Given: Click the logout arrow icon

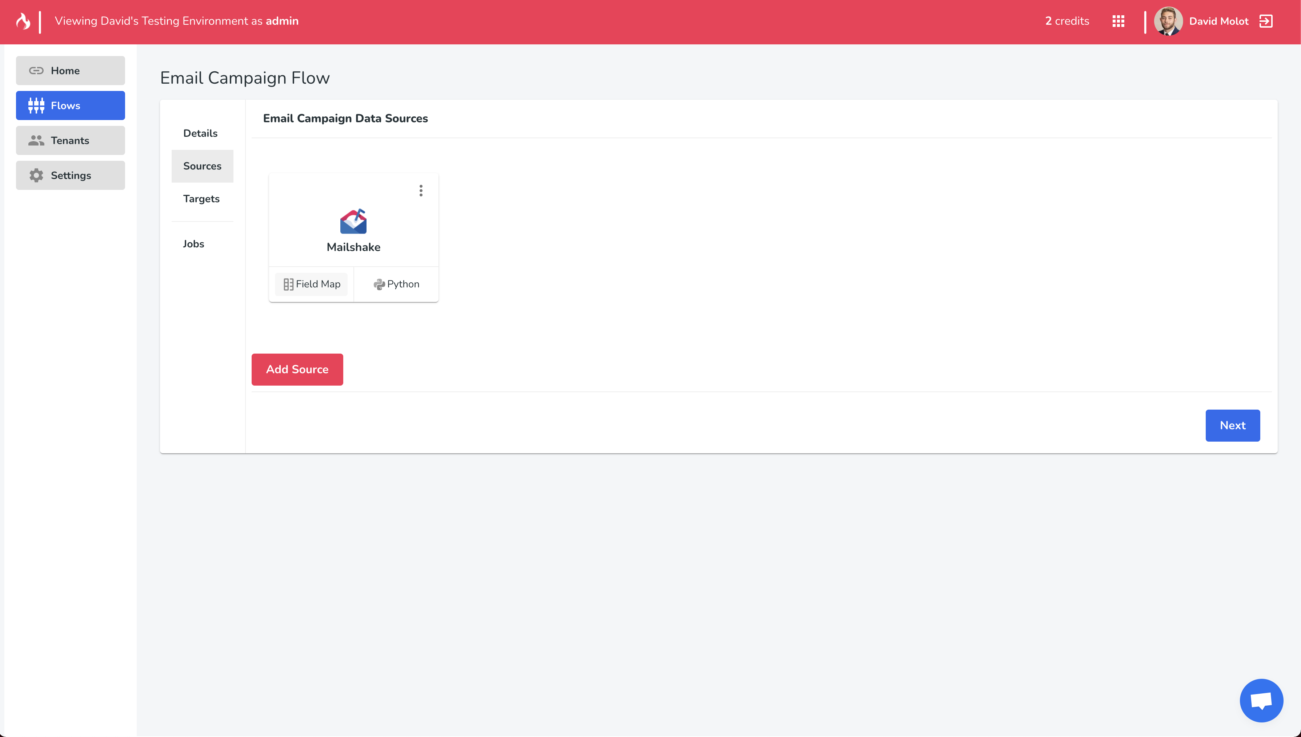Looking at the screenshot, I should 1266,21.
